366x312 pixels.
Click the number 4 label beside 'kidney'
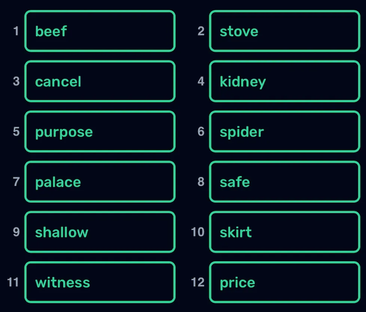tap(201, 81)
